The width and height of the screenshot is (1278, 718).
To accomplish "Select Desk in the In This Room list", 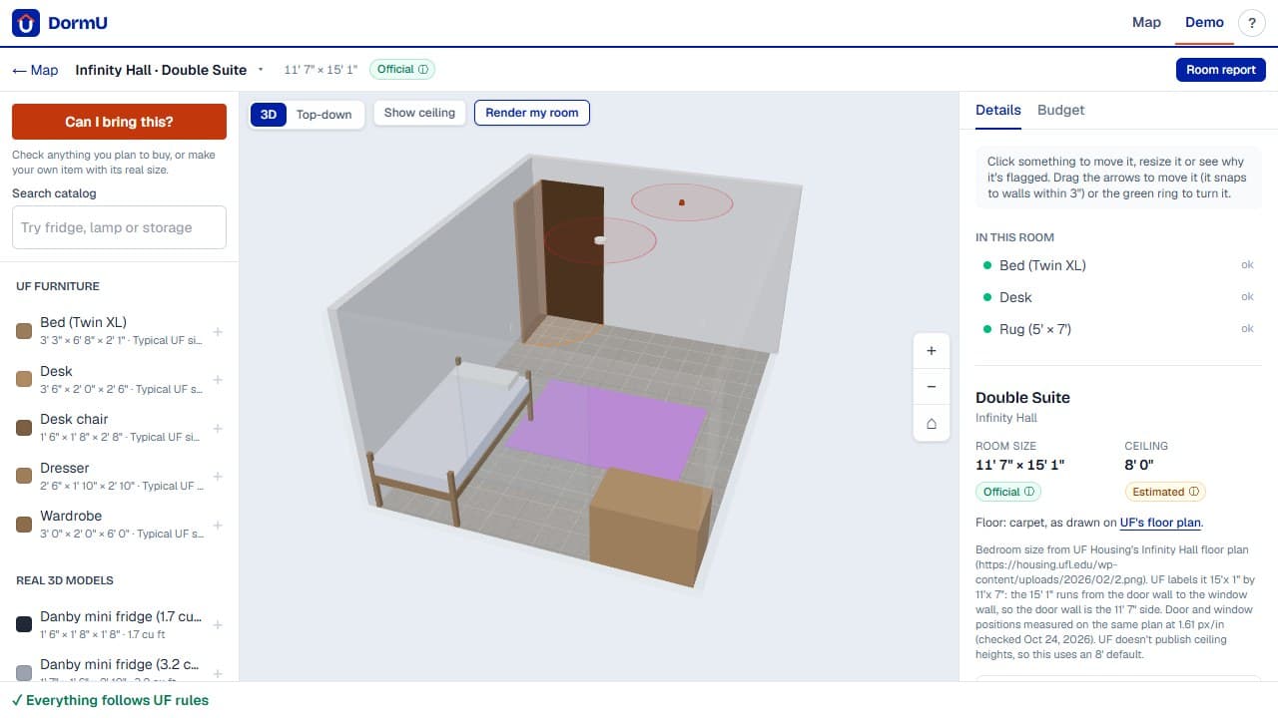I will coord(1118,297).
